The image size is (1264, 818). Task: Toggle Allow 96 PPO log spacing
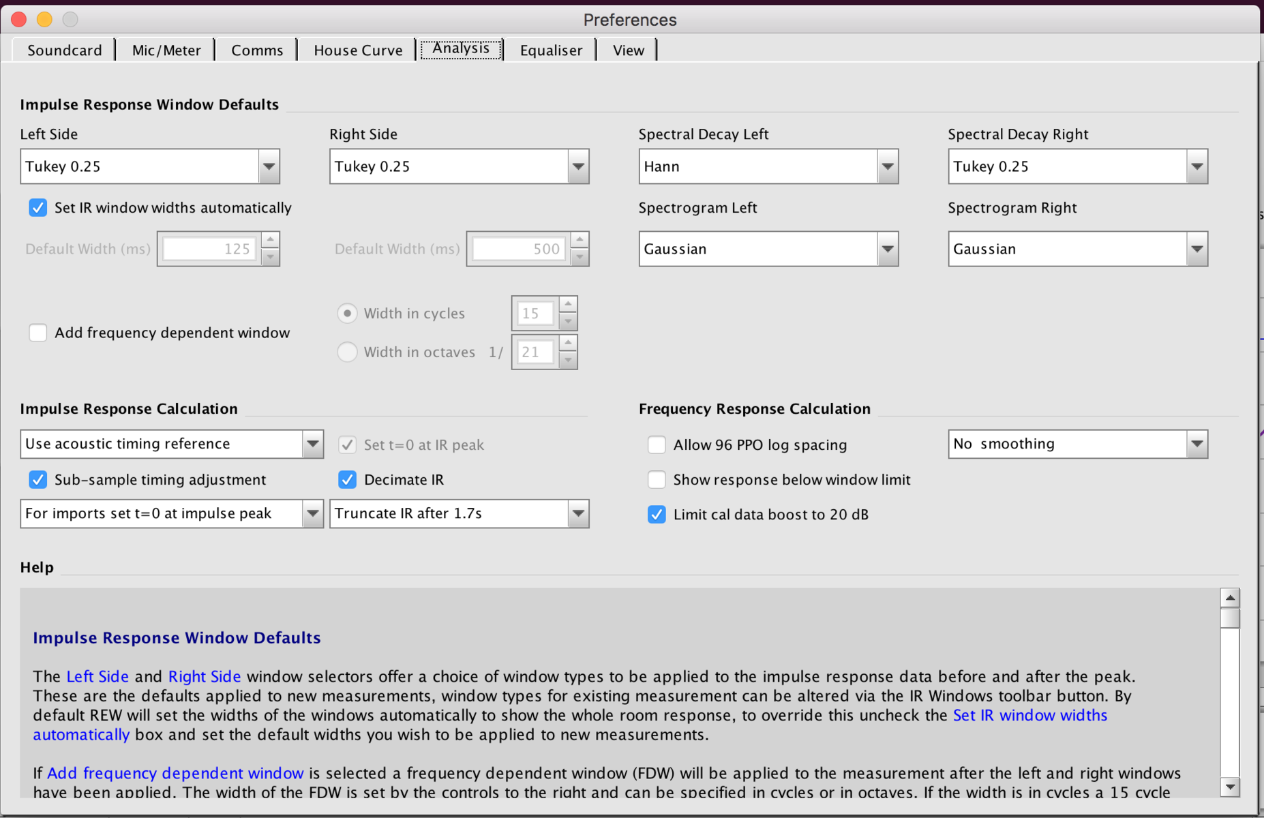coord(657,444)
